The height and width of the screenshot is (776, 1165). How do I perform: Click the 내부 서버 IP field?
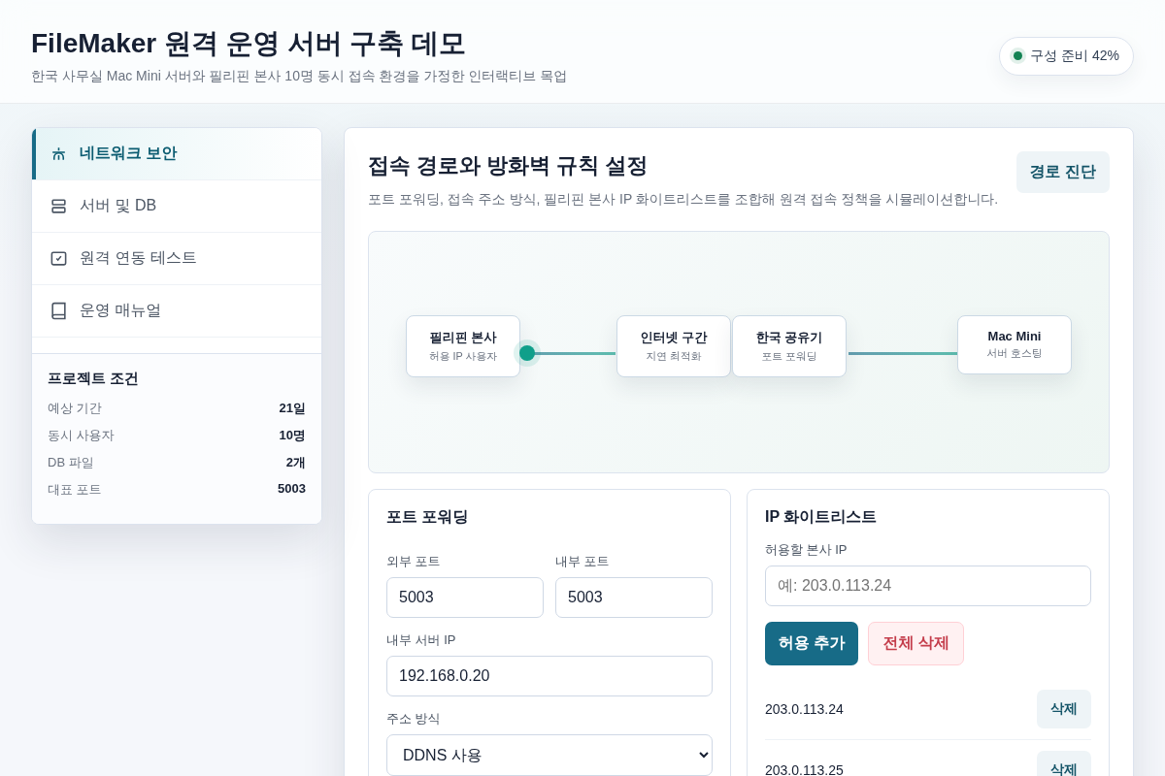[x=549, y=676]
